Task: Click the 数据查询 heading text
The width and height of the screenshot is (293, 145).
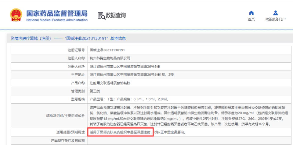Action: pos(116,15)
